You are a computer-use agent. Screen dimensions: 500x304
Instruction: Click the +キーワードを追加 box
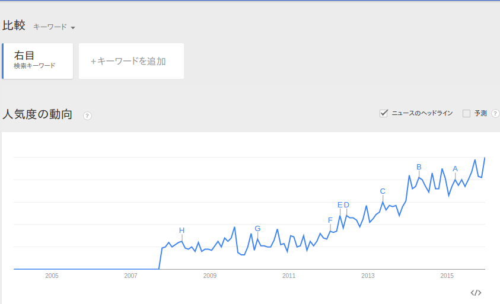tap(131, 61)
